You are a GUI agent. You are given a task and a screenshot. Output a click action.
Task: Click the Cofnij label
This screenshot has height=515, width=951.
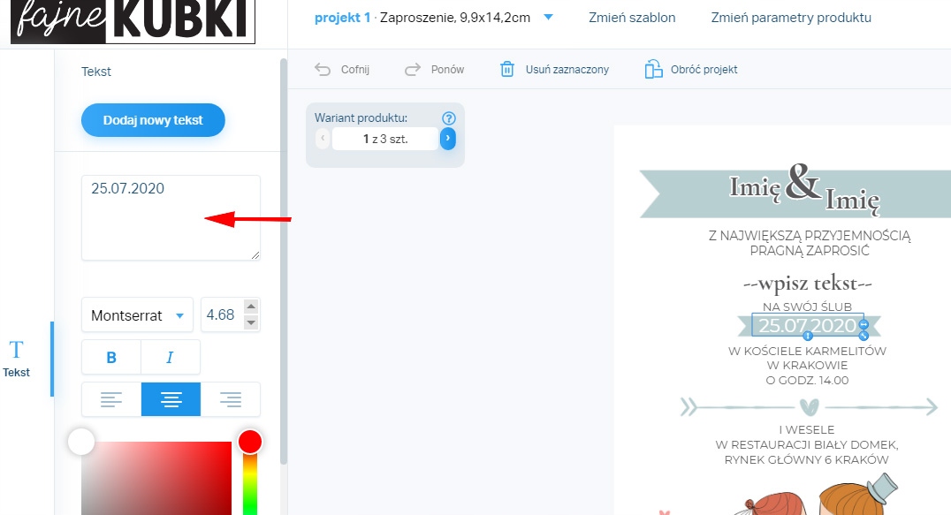click(354, 70)
